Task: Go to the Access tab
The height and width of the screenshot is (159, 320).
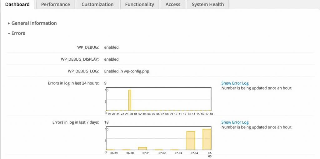Action: coord(173,4)
